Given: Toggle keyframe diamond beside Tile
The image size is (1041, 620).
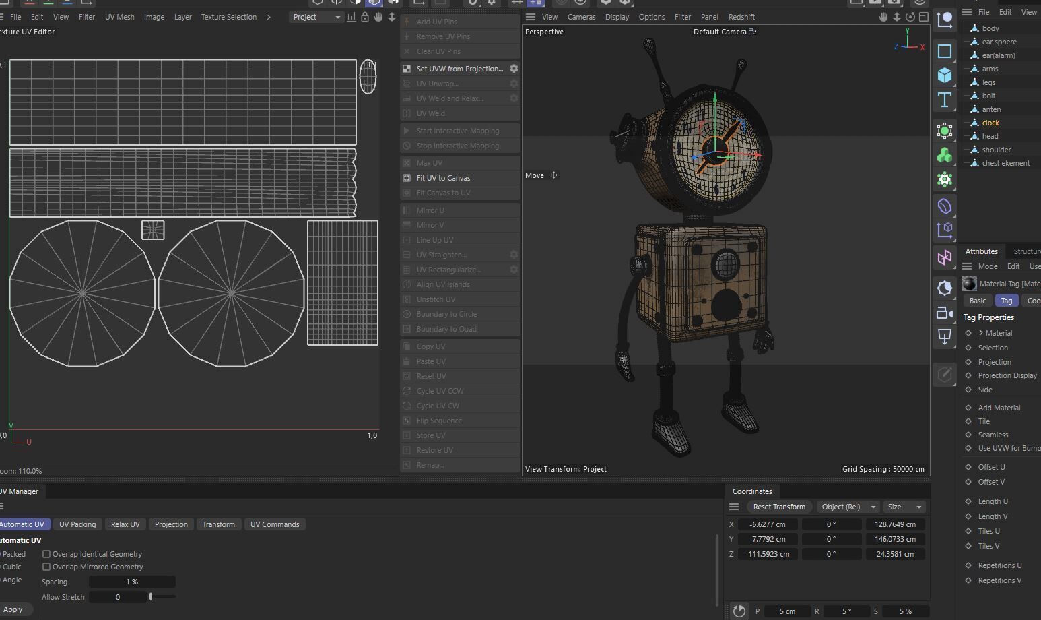Looking at the screenshot, I should (x=968, y=421).
